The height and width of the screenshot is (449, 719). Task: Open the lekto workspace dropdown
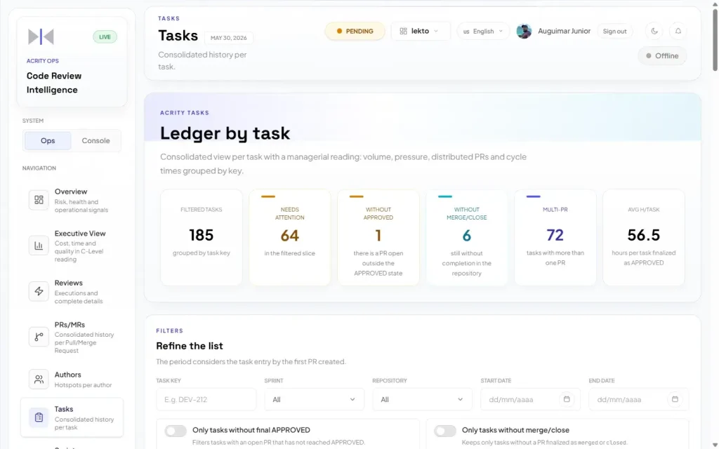[421, 31]
